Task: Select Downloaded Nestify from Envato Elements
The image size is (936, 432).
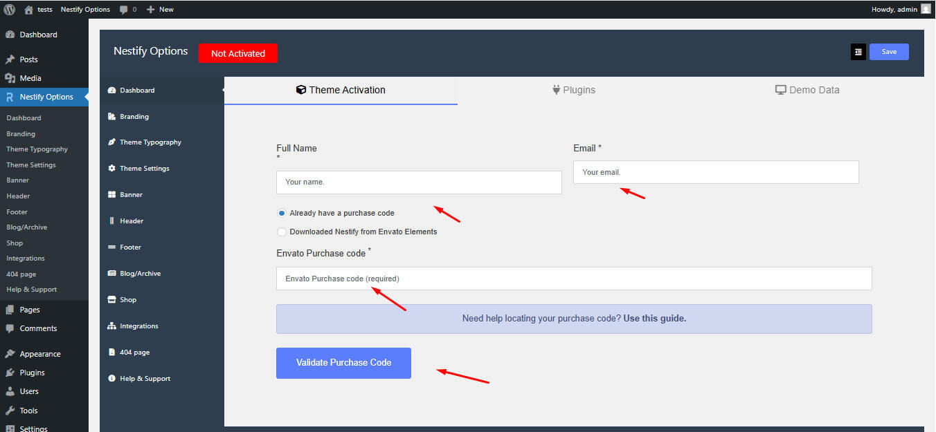Action: (281, 232)
